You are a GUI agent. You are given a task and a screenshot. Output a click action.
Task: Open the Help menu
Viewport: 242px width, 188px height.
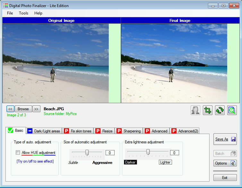click(38, 13)
